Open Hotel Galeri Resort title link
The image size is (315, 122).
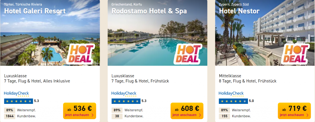click(x=35, y=11)
